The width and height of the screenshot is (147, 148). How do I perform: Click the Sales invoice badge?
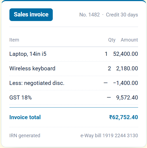pos(31,15)
